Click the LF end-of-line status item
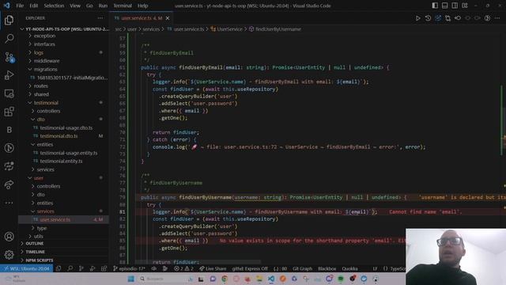 click(x=375, y=268)
